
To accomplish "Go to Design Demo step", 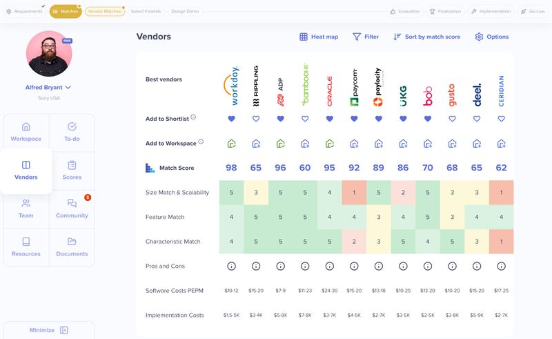I will coord(185,11).
